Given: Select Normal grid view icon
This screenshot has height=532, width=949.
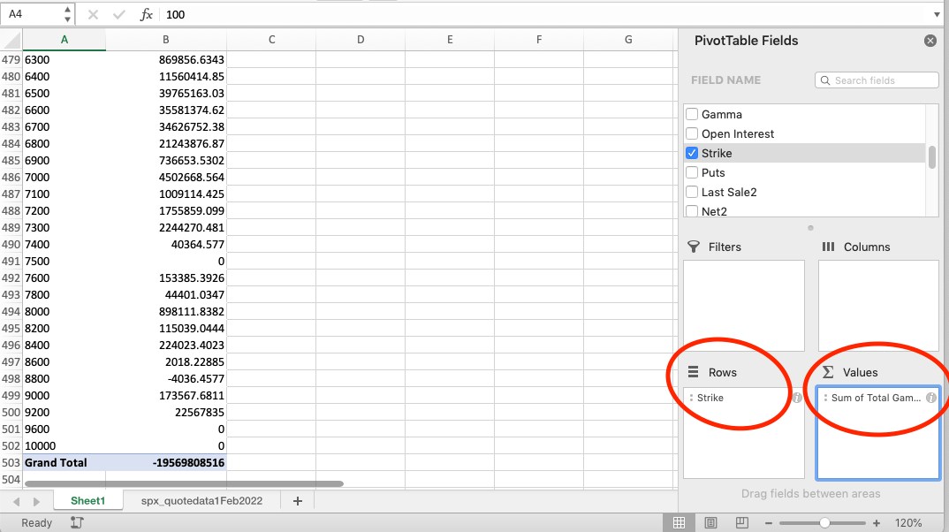Looking at the screenshot, I should pyautogui.click(x=679, y=522).
